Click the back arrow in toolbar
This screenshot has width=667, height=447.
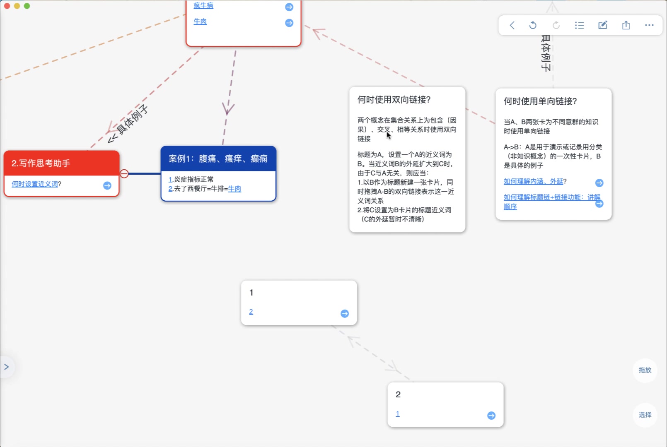(512, 25)
